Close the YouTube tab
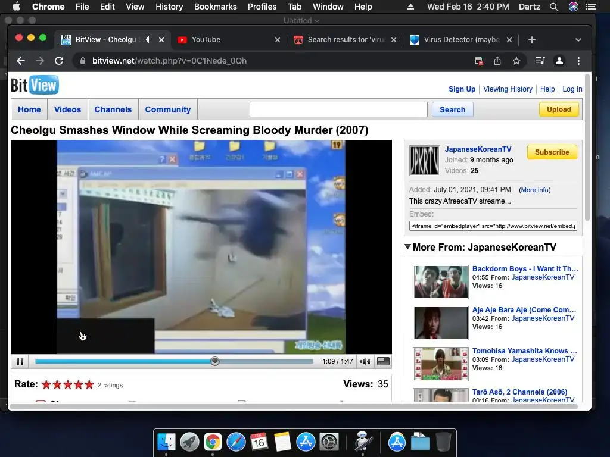 pyautogui.click(x=278, y=40)
